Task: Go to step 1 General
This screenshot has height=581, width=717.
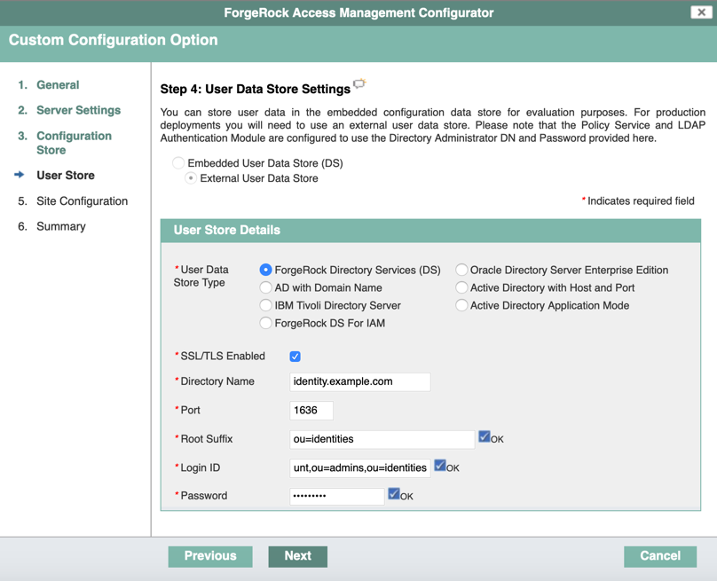Action: coord(58,84)
